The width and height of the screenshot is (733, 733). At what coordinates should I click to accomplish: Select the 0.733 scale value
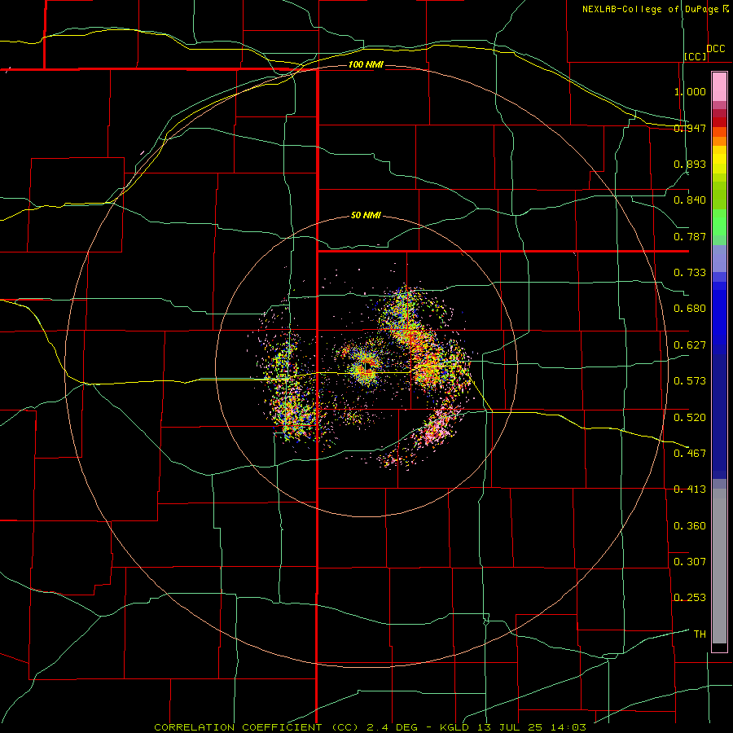pos(690,273)
